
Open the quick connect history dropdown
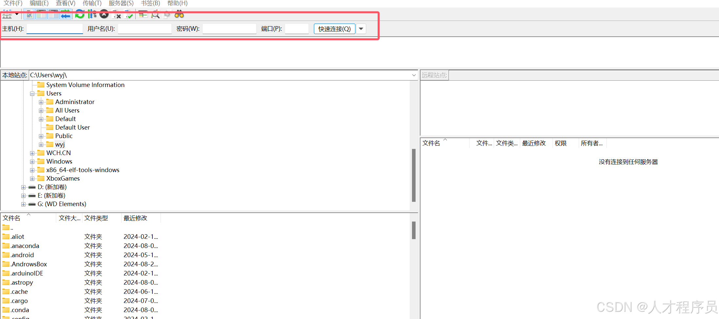point(361,29)
